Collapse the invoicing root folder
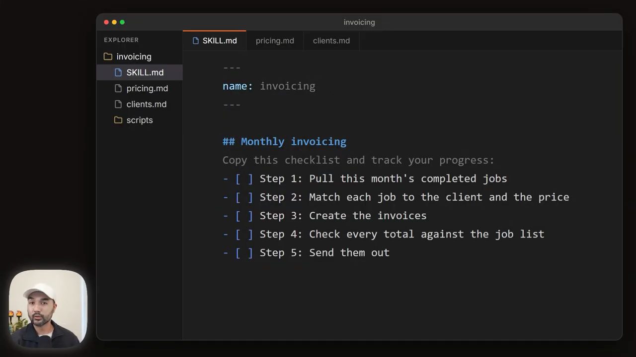 click(140, 57)
